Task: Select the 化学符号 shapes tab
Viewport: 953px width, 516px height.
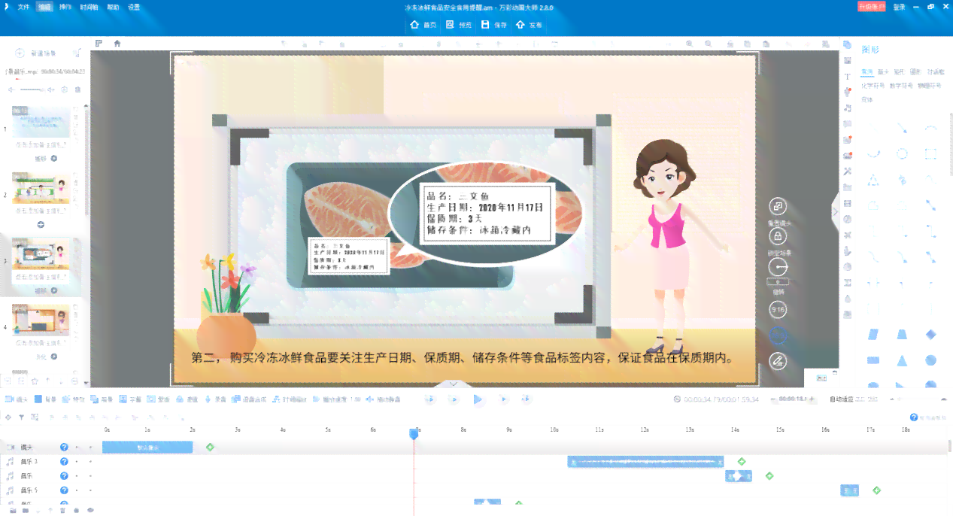Action: (873, 86)
